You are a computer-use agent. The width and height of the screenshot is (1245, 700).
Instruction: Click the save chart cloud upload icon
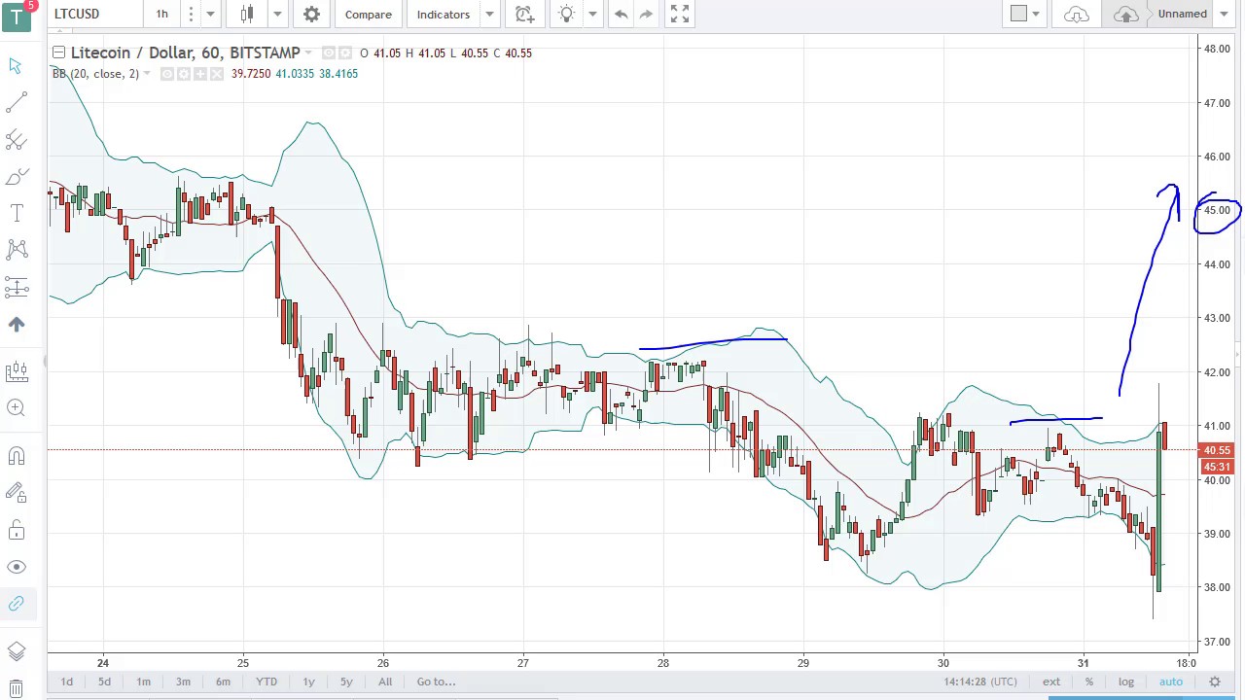click(x=1125, y=14)
